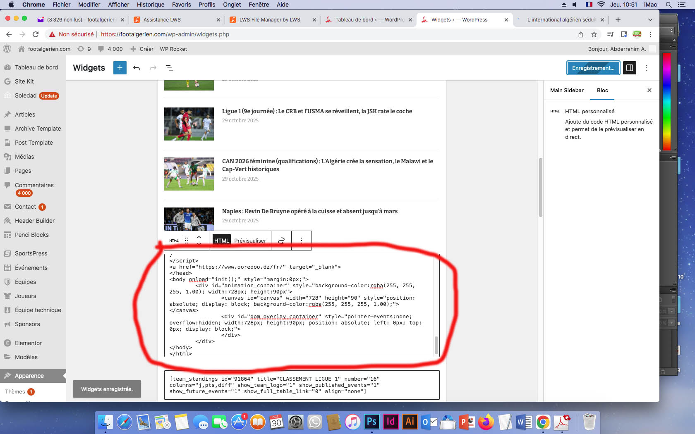Image resolution: width=695 pixels, height=434 pixels.
Task: Click the move-to widget area icon
Action: coord(281,241)
